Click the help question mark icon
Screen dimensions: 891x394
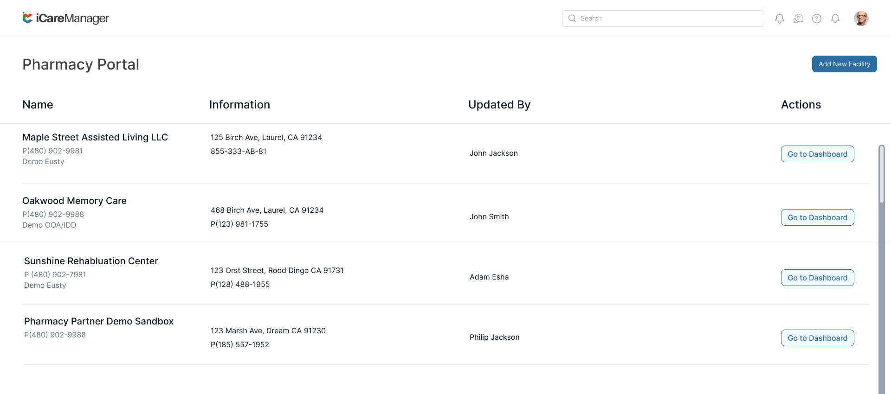tap(817, 19)
